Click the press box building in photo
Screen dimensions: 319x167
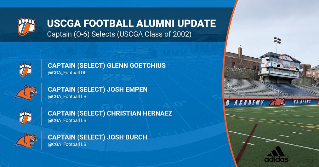click(x=280, y=67)
